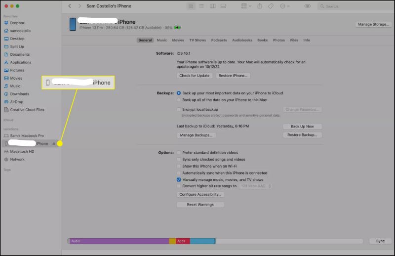Switch to the Movies tab
The image size is (395, 256).
178,40
